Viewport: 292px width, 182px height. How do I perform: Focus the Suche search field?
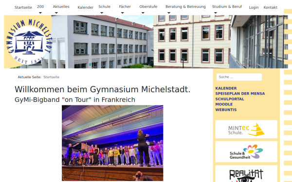coord(239,77)
